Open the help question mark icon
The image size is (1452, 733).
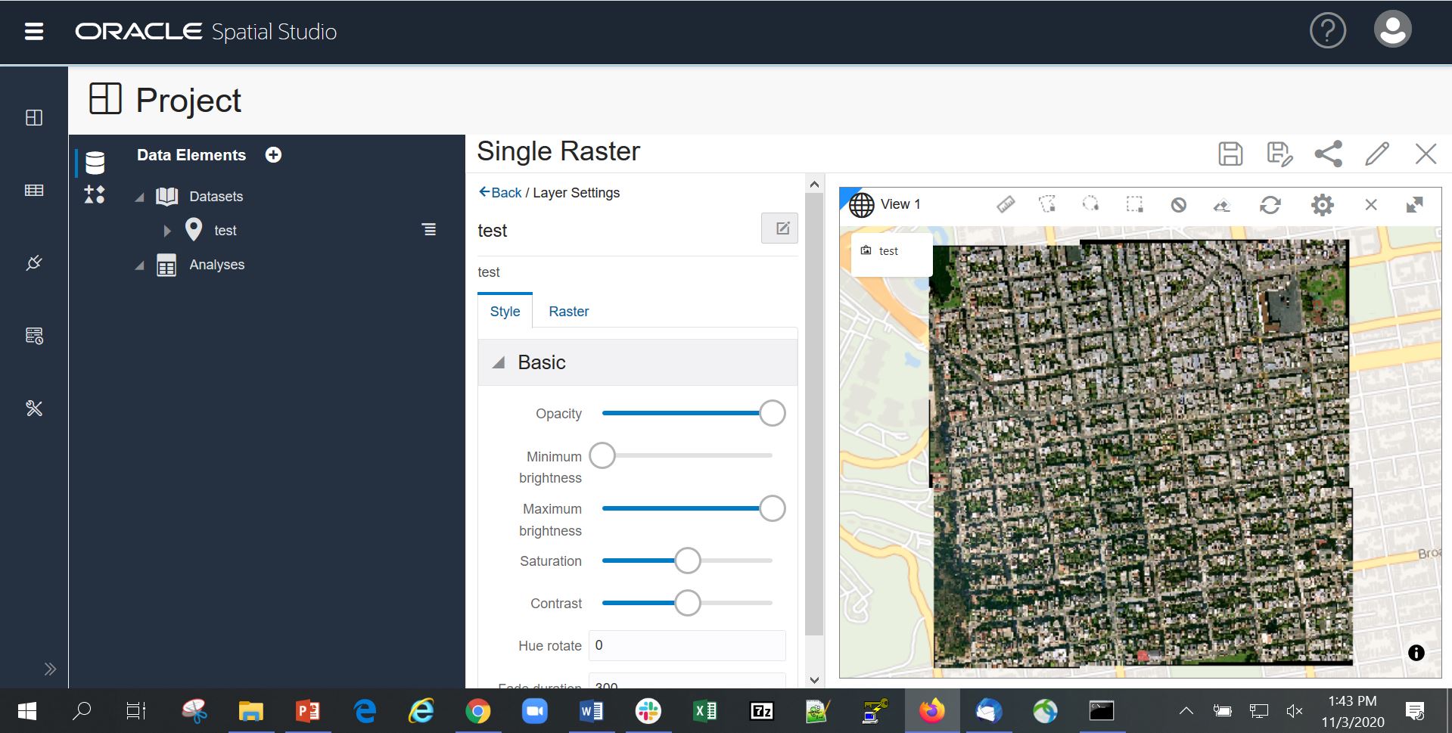(x=1327, y=31)
